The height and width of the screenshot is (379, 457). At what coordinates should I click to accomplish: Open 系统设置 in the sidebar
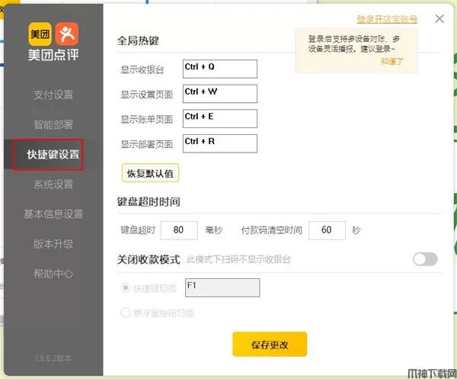point(53,184)
